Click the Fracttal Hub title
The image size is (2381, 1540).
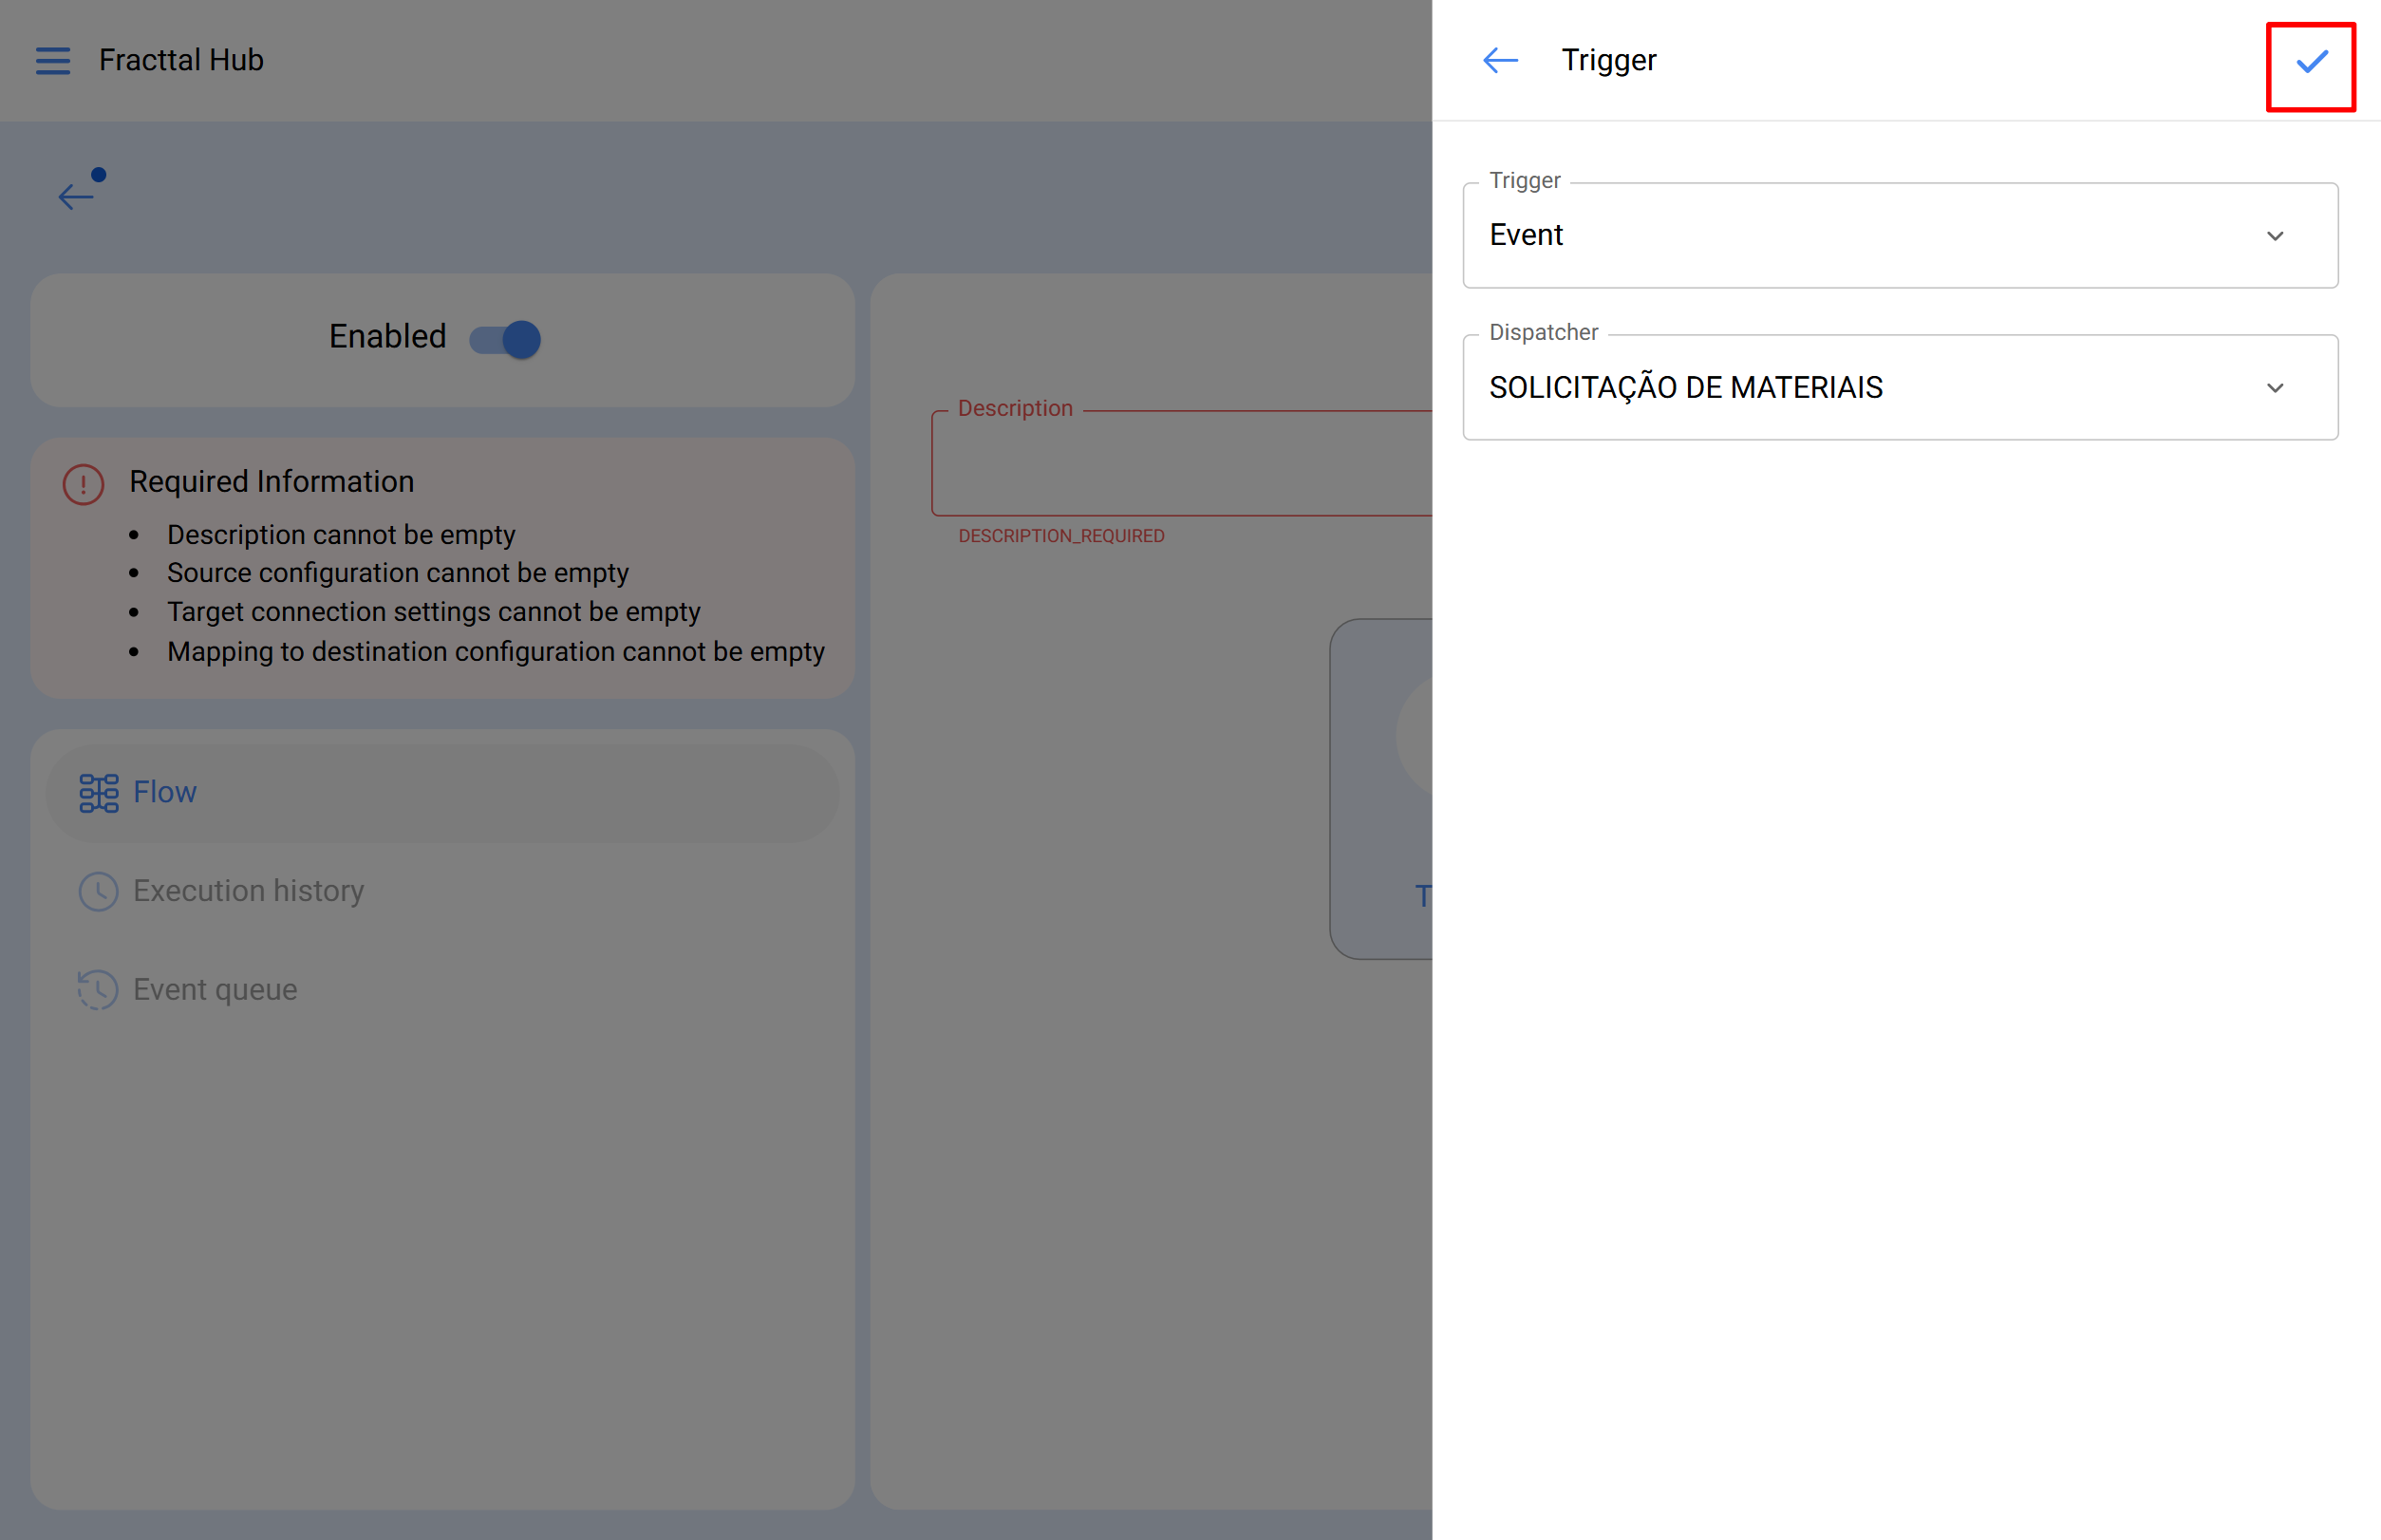coord(180,60)
